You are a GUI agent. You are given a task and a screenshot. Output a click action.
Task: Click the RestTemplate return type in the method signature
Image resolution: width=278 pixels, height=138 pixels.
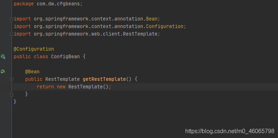coord(63,79)
